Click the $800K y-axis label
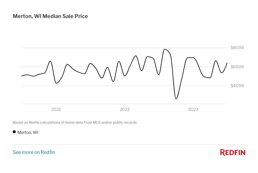The image size is (258, 173). point(237,48)
